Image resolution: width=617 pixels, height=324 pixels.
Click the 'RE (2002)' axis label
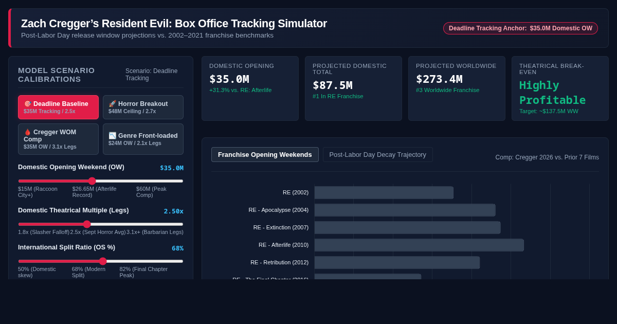(x=296, y=192)
